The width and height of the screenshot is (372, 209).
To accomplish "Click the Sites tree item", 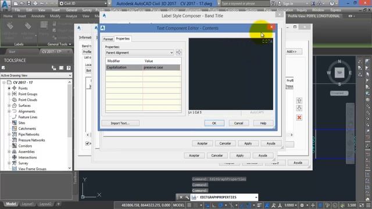I will coord(22,122).
